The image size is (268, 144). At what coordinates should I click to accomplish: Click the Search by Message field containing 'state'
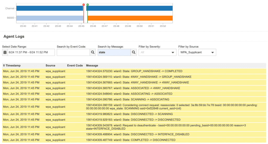click(x=114, y=52)
